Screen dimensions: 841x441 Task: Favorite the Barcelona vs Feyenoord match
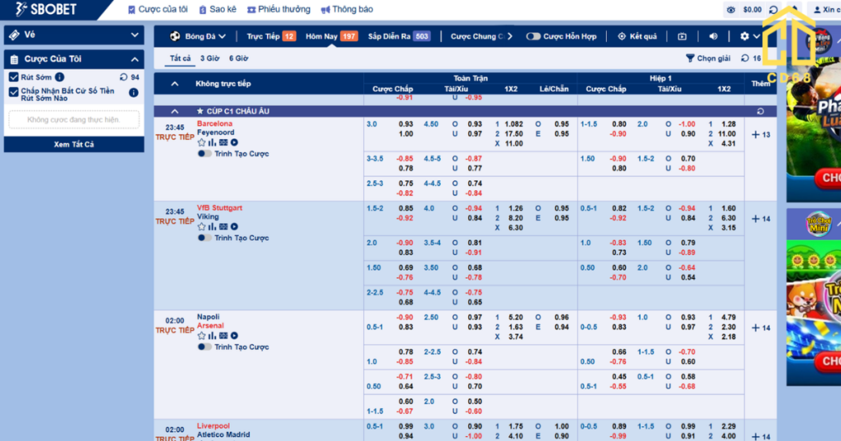point(202,143)
